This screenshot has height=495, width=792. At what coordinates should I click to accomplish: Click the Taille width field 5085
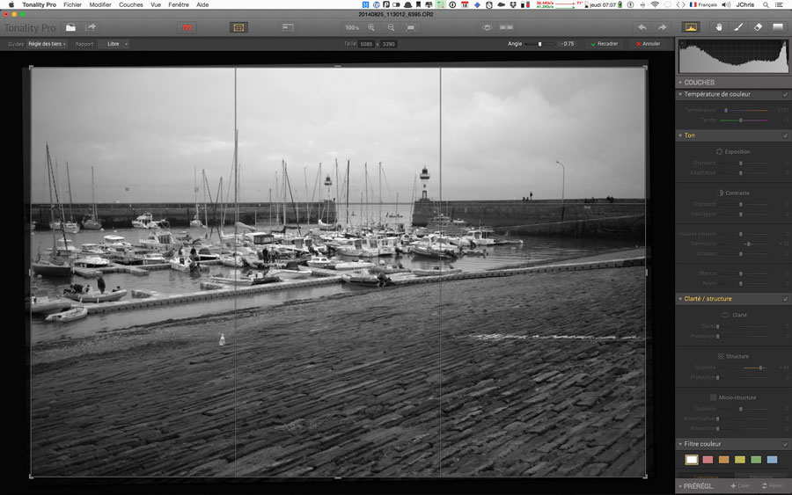366,45
